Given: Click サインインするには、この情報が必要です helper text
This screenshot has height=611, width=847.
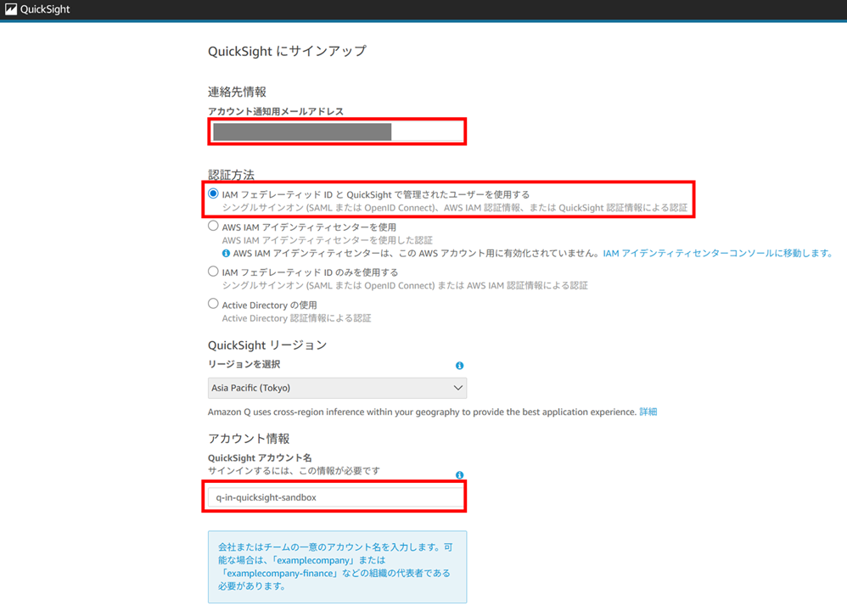Looking at the screenshot, I should (294, 470).
